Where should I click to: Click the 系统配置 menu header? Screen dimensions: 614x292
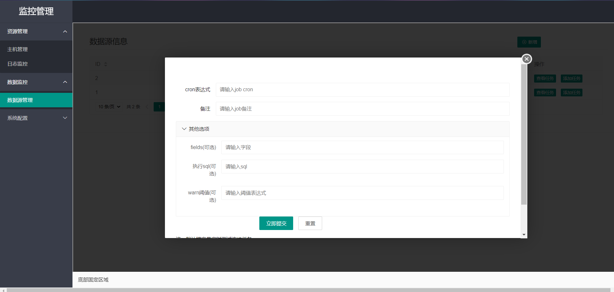(36, 118)
